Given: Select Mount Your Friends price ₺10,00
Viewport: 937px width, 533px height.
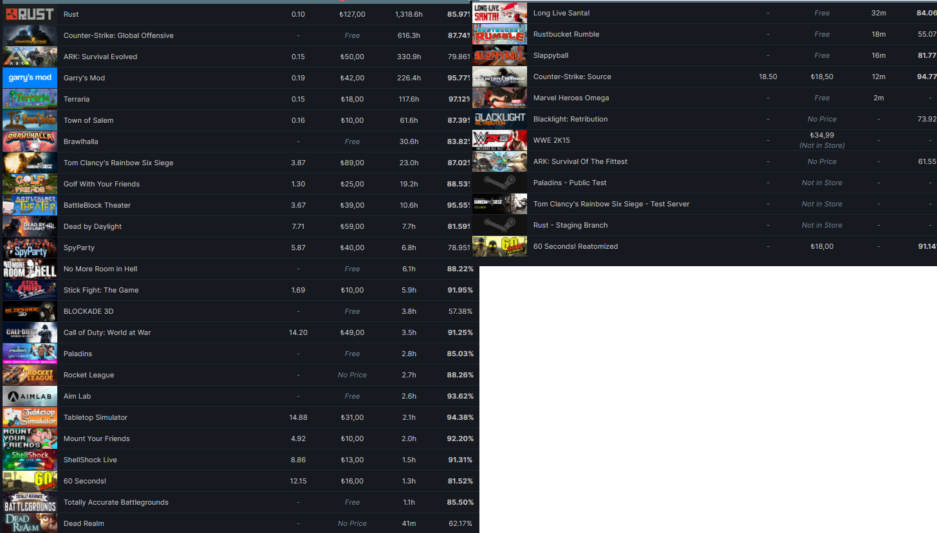Looking at the screenshot, I should point(352,438).
